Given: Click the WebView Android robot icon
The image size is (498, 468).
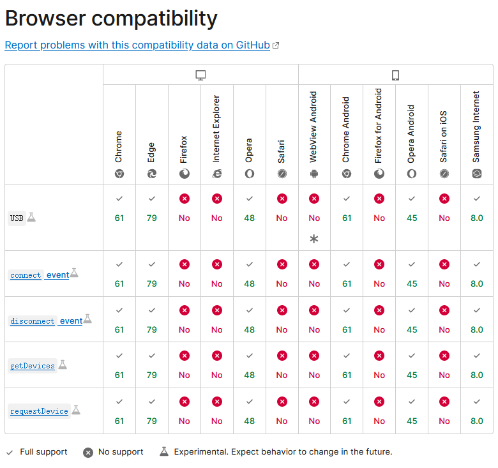Looking at the screenshot, I should (314, 174).
